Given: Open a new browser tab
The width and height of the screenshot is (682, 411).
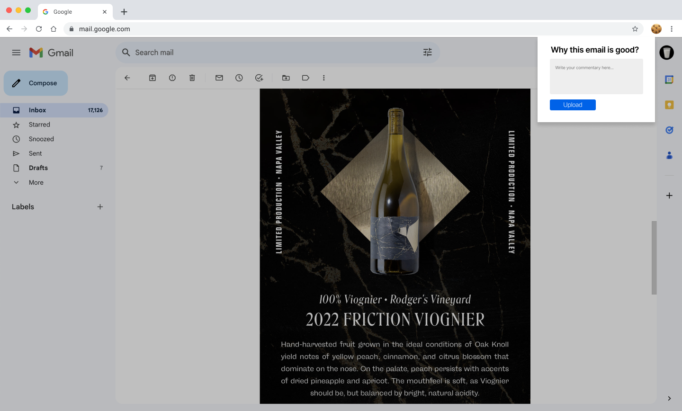Looking at the screenshot, I should point(124,12).
